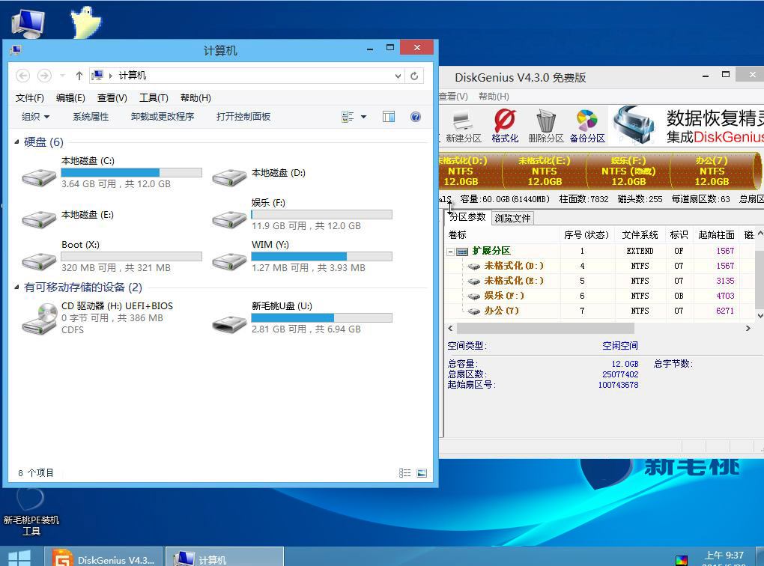Click the forward arrow in Explorer
This screenshot has height=566, width=764.
(44, 76)
